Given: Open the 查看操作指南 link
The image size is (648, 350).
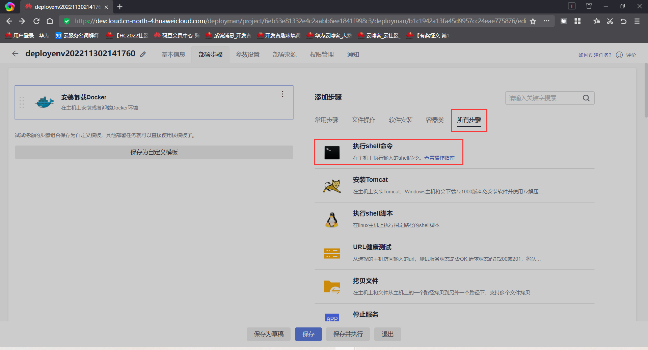Looking at the screenshot, I should pos(439,158).
